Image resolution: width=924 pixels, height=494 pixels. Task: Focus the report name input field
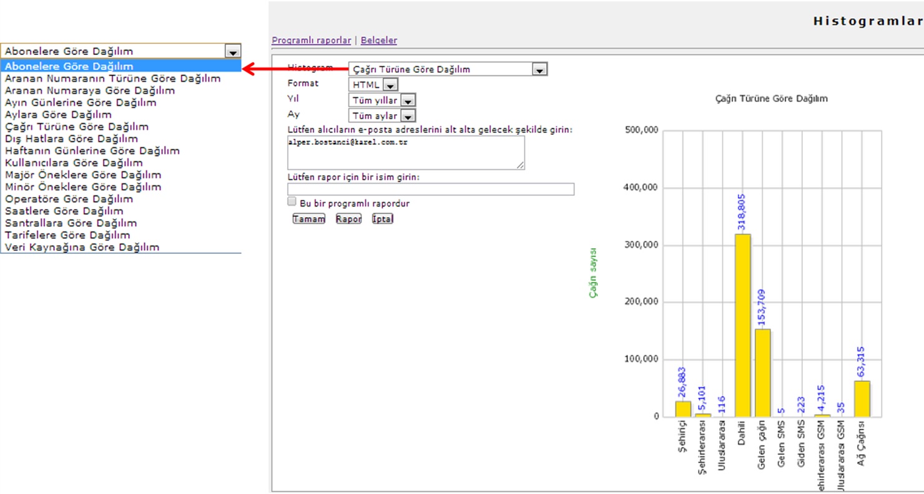coord(430,189)
